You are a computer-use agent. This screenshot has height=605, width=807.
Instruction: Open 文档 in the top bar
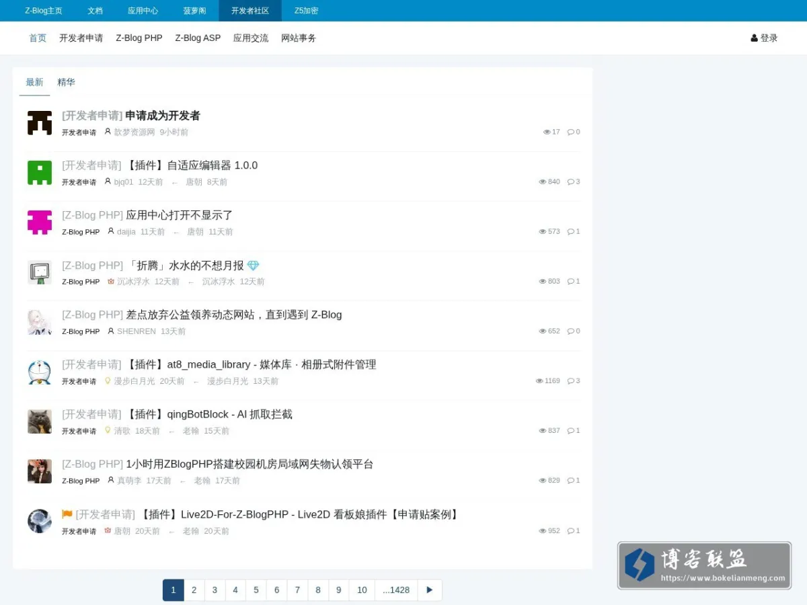(95, 11)
